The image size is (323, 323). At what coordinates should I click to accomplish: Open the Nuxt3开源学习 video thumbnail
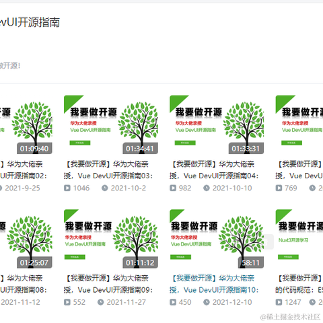pyautogui.click(x=299, y=239)
